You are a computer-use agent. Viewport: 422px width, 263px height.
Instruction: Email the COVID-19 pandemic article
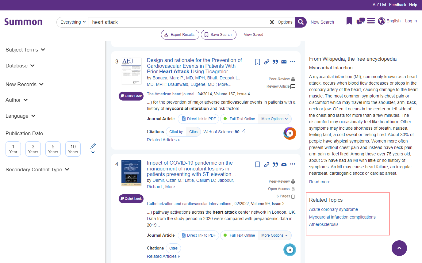(x=284, y=165)
